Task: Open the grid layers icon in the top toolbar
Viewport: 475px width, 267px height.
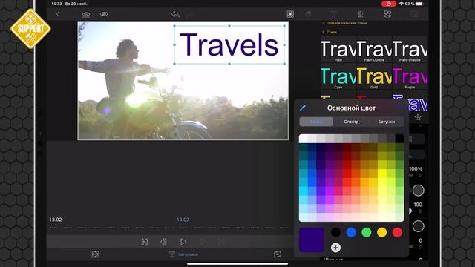Action: pyautogui.click(x=290, y=14)
